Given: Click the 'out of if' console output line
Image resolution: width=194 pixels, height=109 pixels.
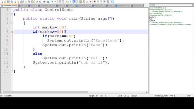Looking at the screenshot, I should (152, 21).
